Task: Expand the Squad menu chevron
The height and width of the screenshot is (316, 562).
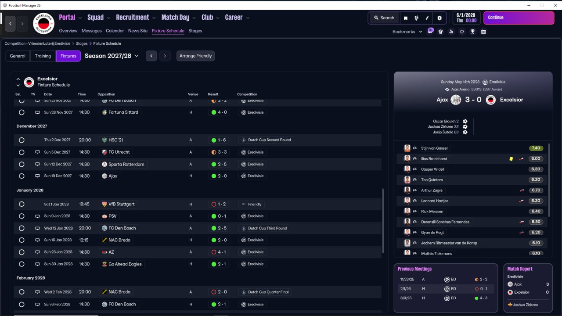Action: [108, 18]
